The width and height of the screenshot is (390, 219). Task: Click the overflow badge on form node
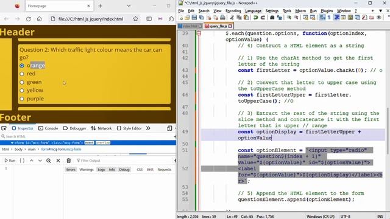coord(103,143)
